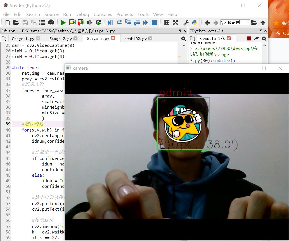Run the current file with green play icon
The height and width of the screenshot is (241, 289).
[63, 23]
